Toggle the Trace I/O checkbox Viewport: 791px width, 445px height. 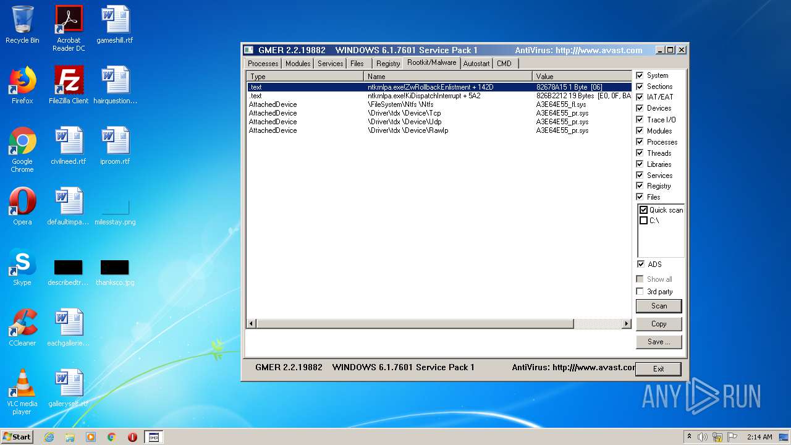pos(640,119)
